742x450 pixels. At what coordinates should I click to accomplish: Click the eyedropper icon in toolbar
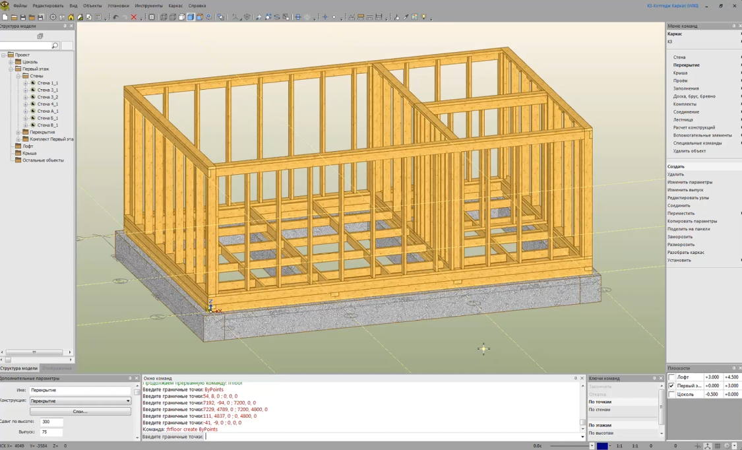(406, 17)
